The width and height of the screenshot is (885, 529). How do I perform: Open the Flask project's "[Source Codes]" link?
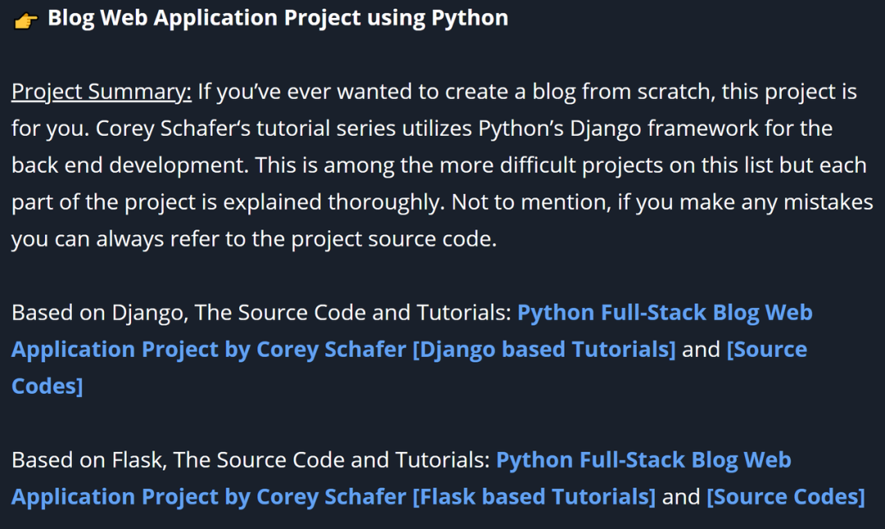pyautogui.click(x=785, y=497)
